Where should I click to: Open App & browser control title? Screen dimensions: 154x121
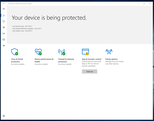92,59
